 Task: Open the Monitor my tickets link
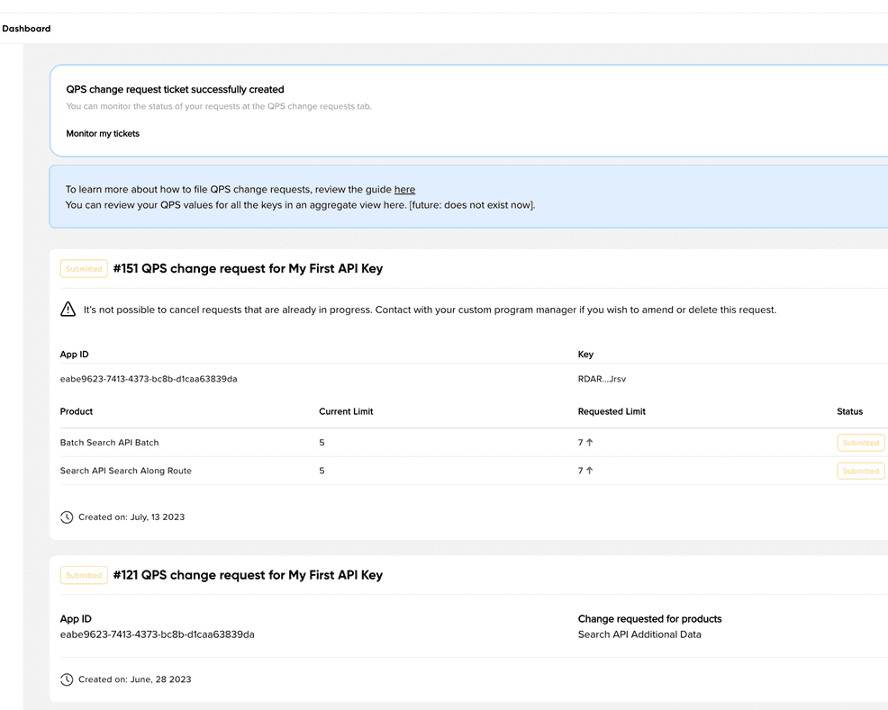103,133
